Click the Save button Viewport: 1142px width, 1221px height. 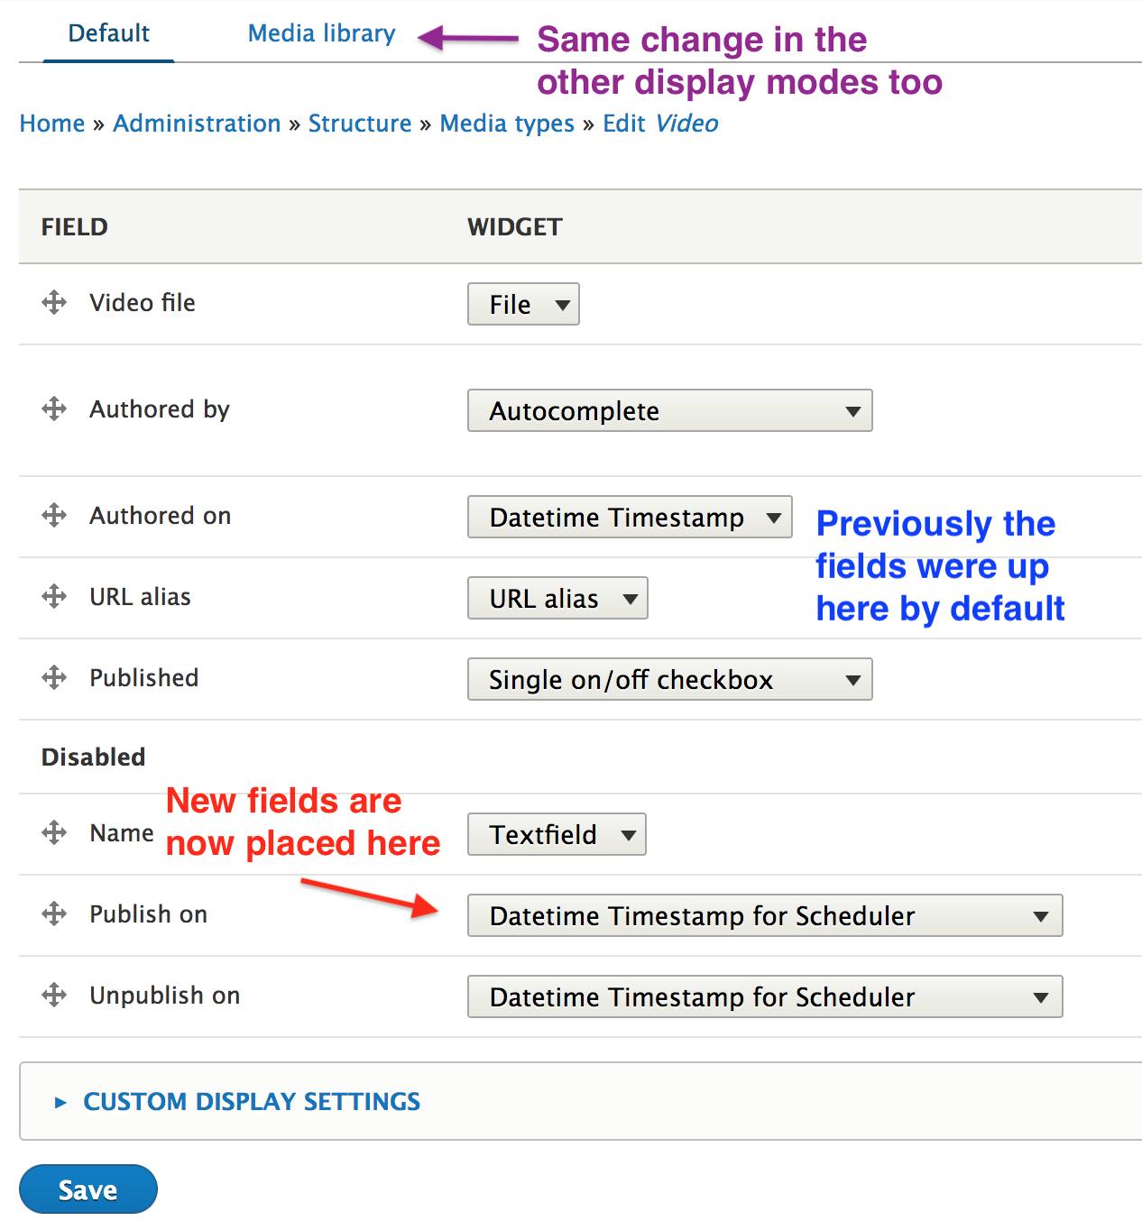coord(87,1189)
